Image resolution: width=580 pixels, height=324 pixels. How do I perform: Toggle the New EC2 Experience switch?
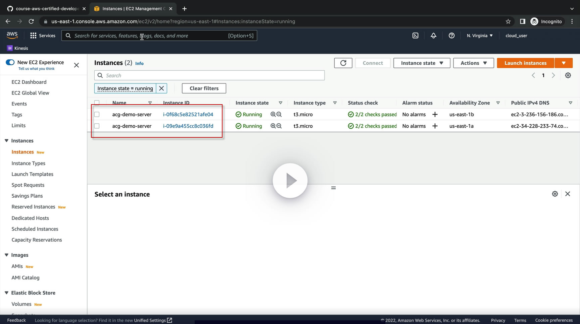tap(10, 62)
